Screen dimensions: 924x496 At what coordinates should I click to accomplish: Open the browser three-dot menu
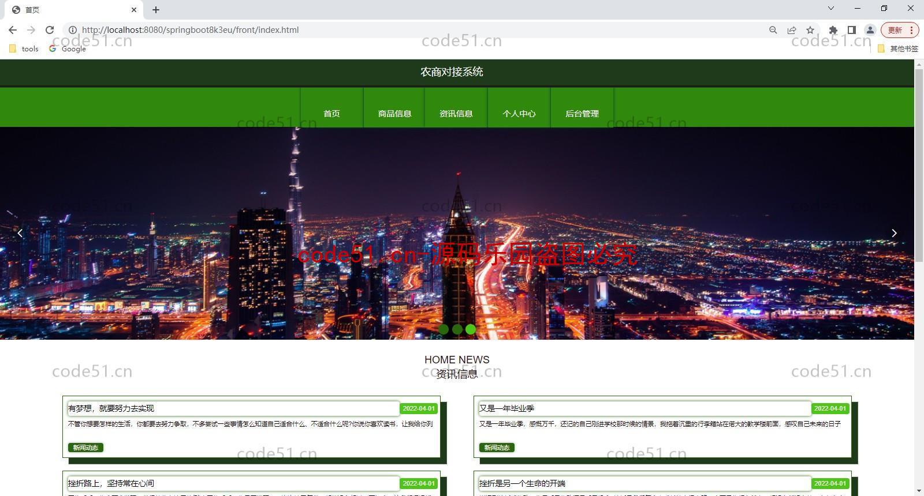pos(912,30)
